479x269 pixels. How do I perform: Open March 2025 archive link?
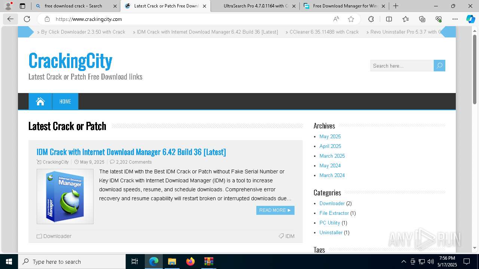pos(332,156)
